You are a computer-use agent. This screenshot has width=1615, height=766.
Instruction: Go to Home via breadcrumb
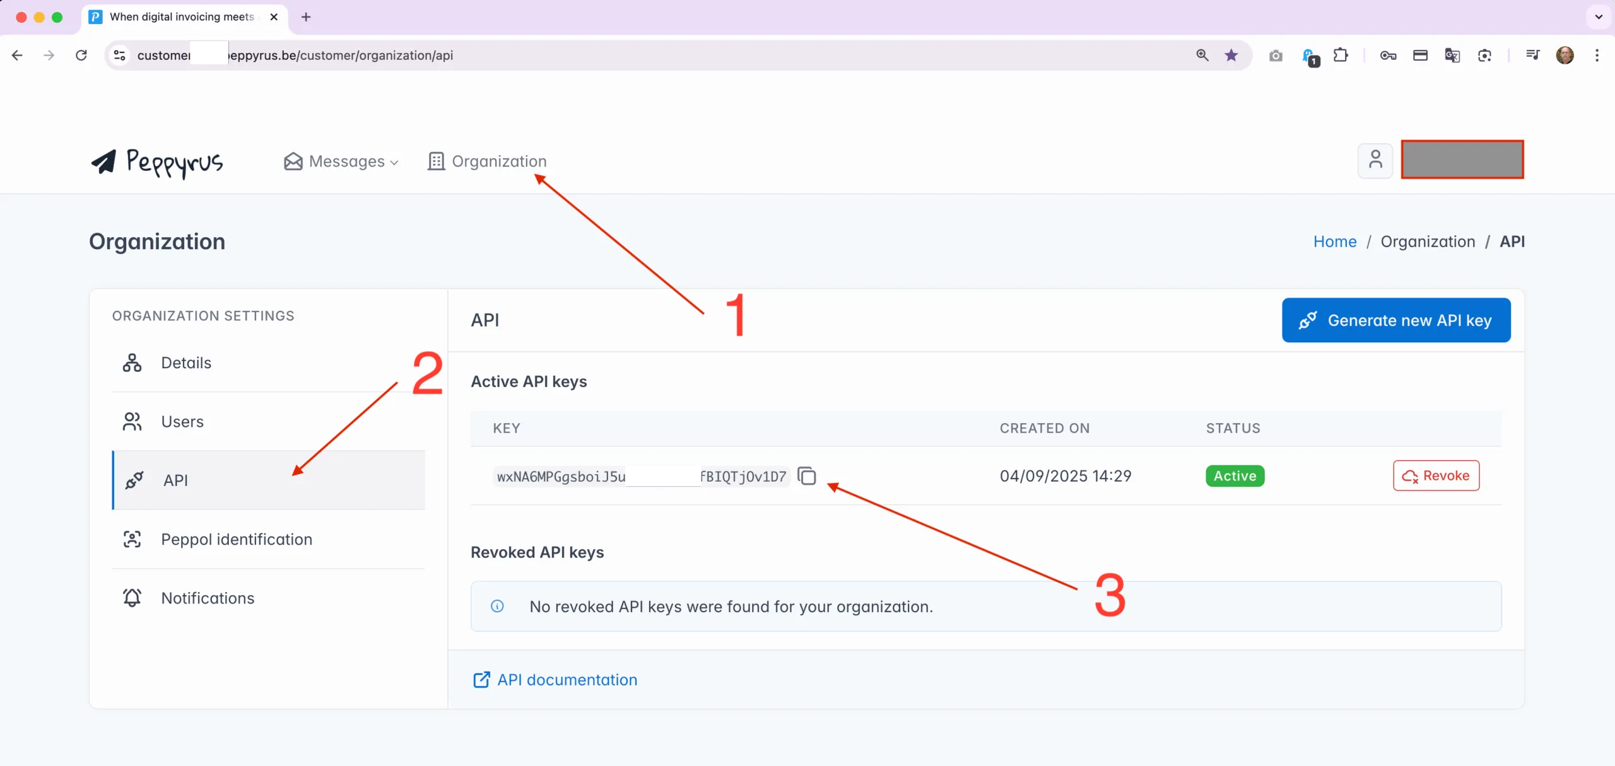click(x=1335, y=241)
